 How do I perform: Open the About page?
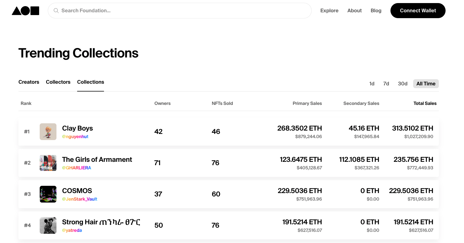[x=354, y=11]
